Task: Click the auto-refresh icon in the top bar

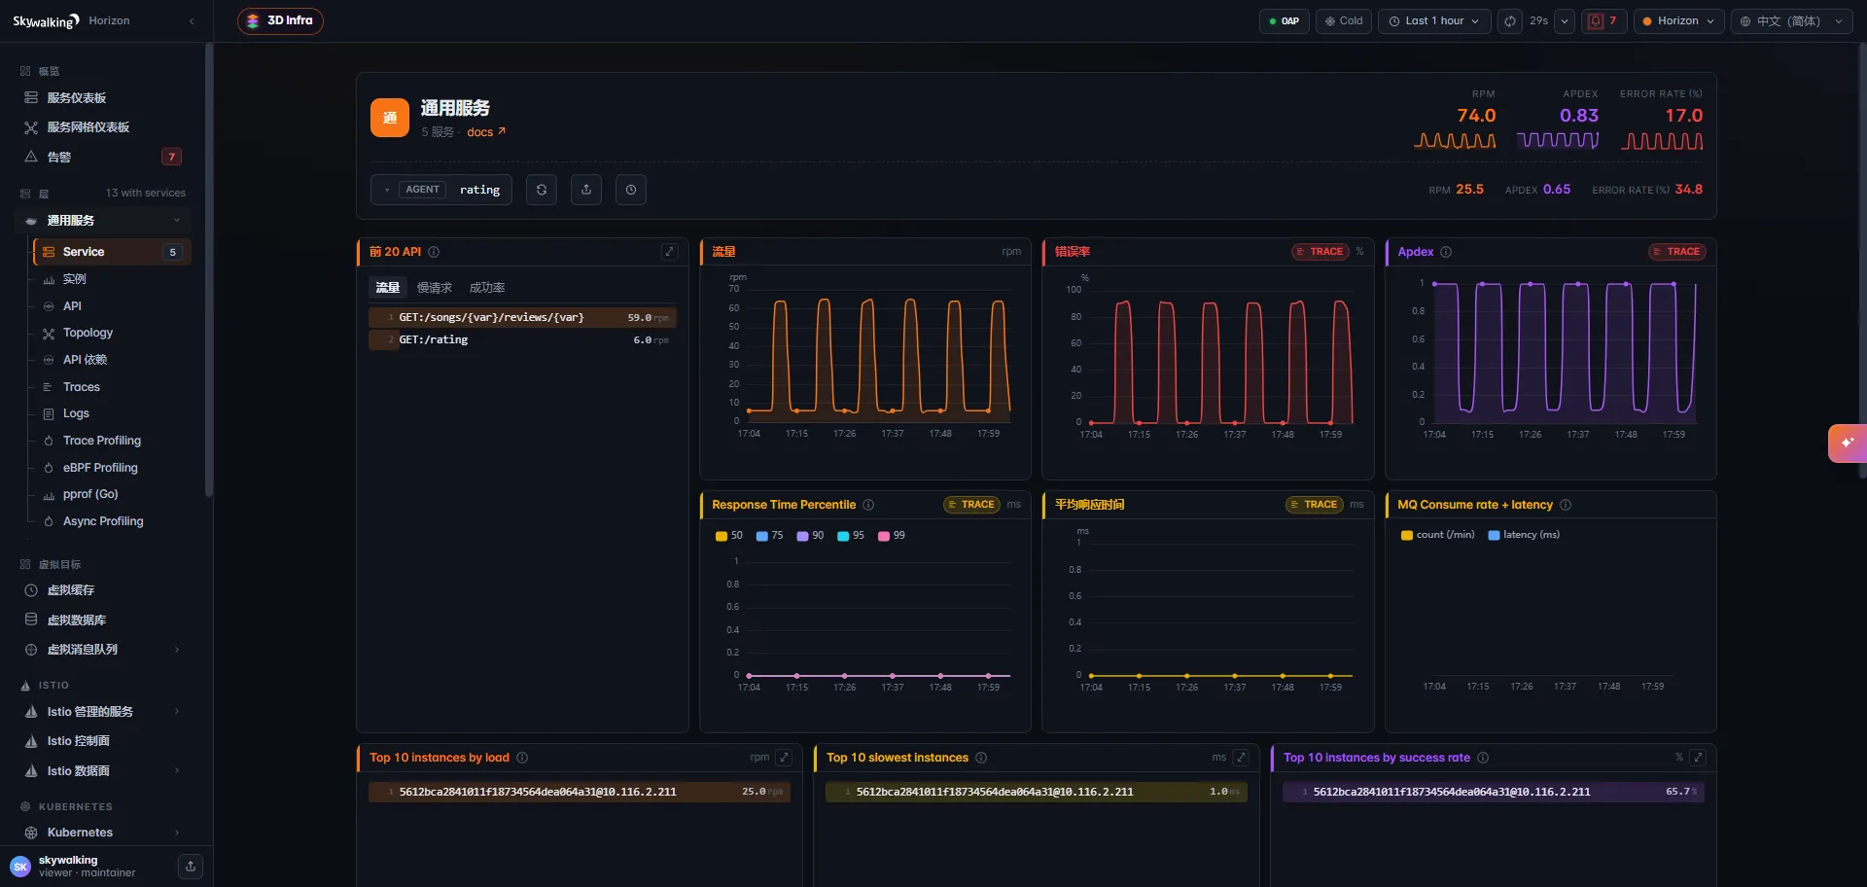Action: (x=1510, y=21)
